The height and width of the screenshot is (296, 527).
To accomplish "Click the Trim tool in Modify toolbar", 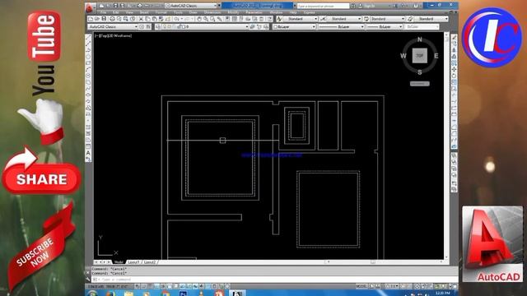I will [454, 95].
